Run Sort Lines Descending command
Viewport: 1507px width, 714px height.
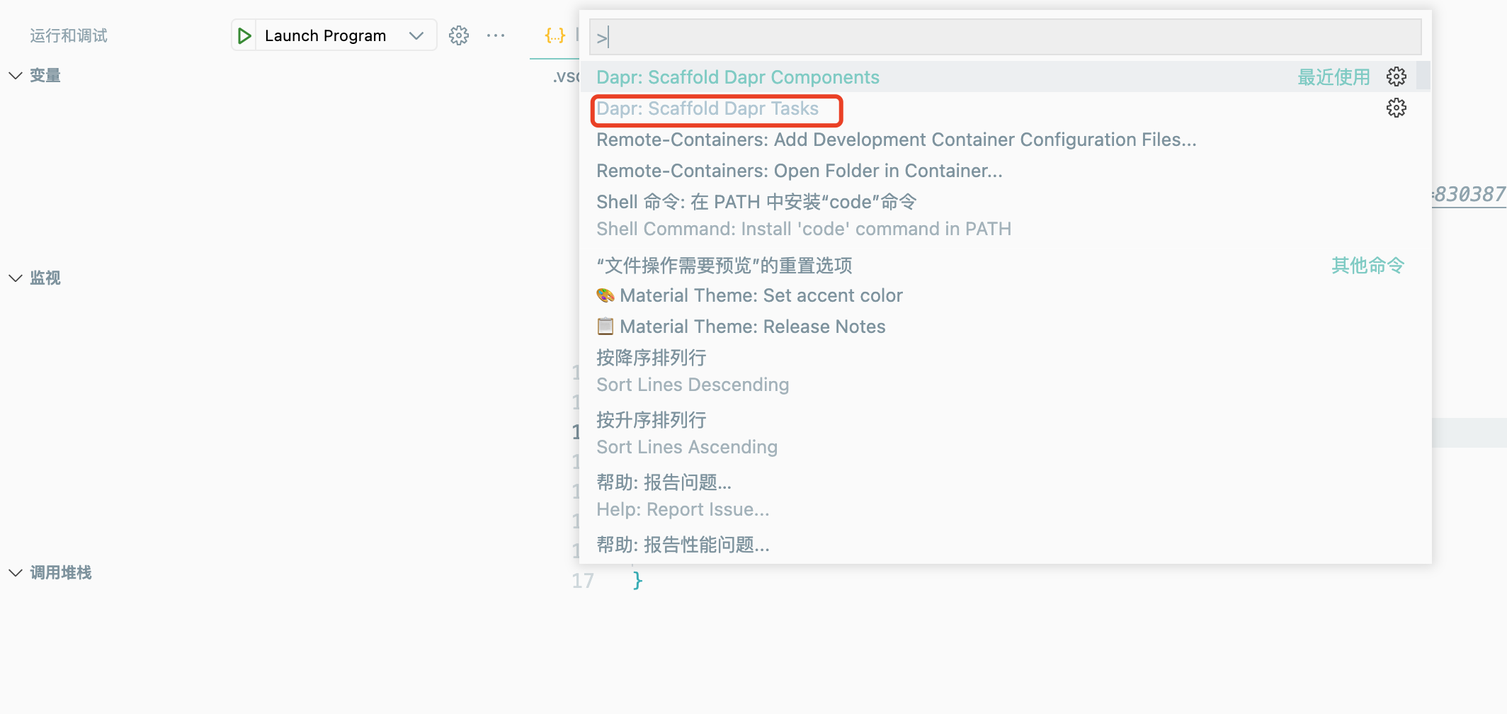[x=692, y=371]
